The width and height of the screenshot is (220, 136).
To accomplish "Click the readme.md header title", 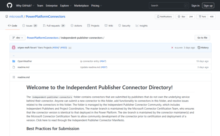I will [23, 77].
